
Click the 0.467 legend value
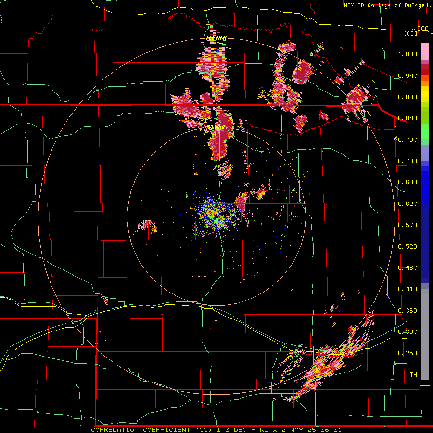[x=408, y=268]
